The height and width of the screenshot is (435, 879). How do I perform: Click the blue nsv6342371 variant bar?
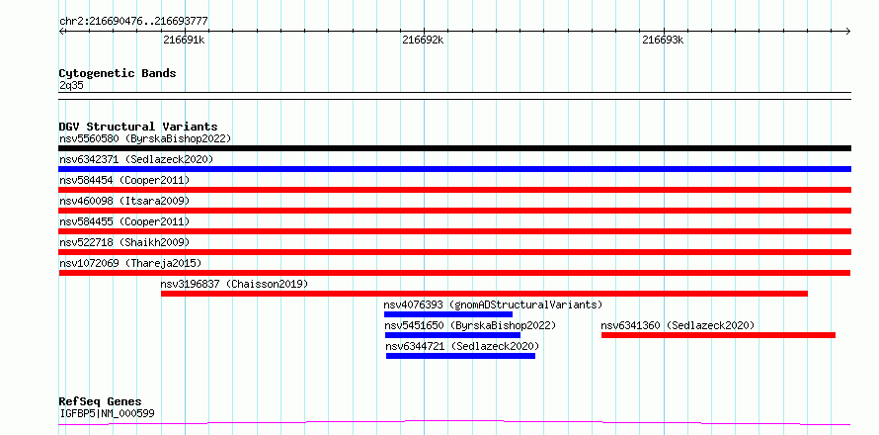[x=454, y=169]
